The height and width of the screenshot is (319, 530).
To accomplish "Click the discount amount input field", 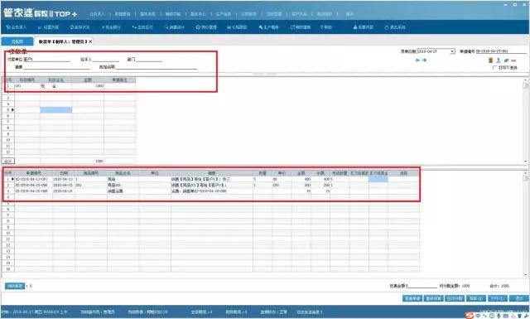I will click(422, 286).
